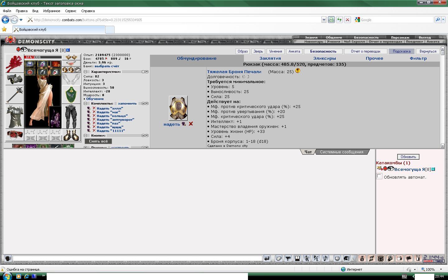This screenshot has width=448, height=280.
Task: Open the Избранное browser menu
Action: tap(52, 11)
